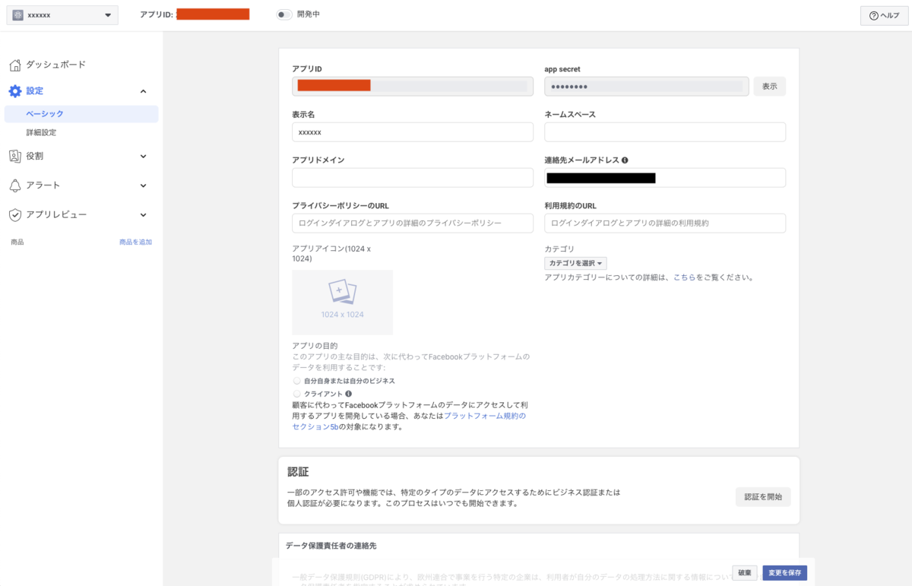Screen dimensions: 912x586
Task: Click the 認証を開始 button
Action: coord(762,496)
